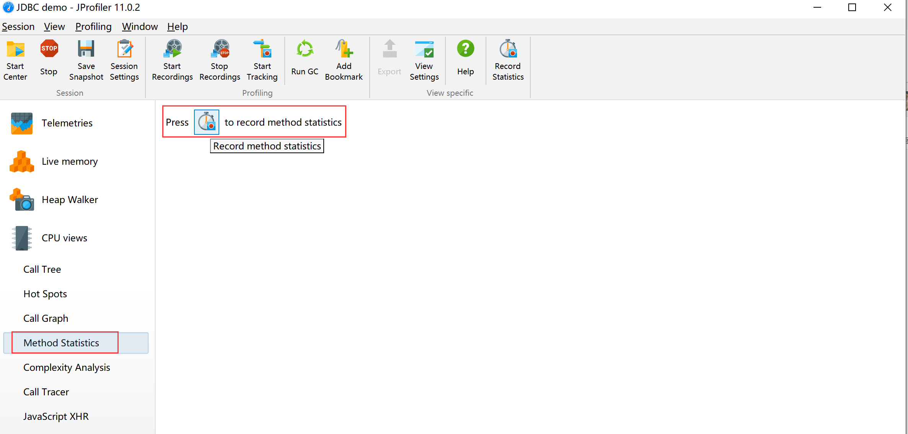The image size is (908, 434).
Task: Open the Call Tree view
Action: tap(42, 269)
